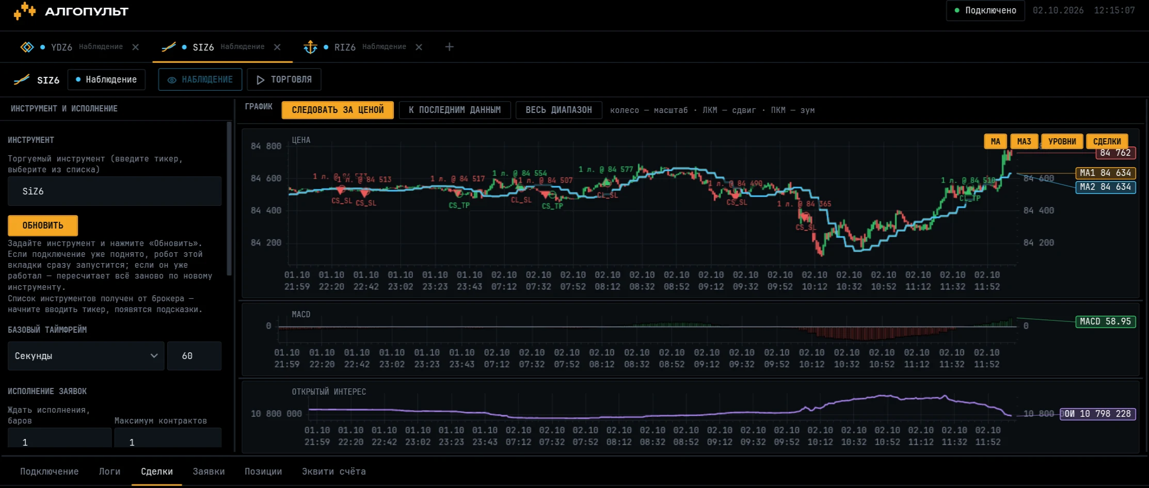Click the YDZ6 tab diamond icon
The height and width of the screenshot is (488, 1149).
pyautogui.click(x=27, y=47)
